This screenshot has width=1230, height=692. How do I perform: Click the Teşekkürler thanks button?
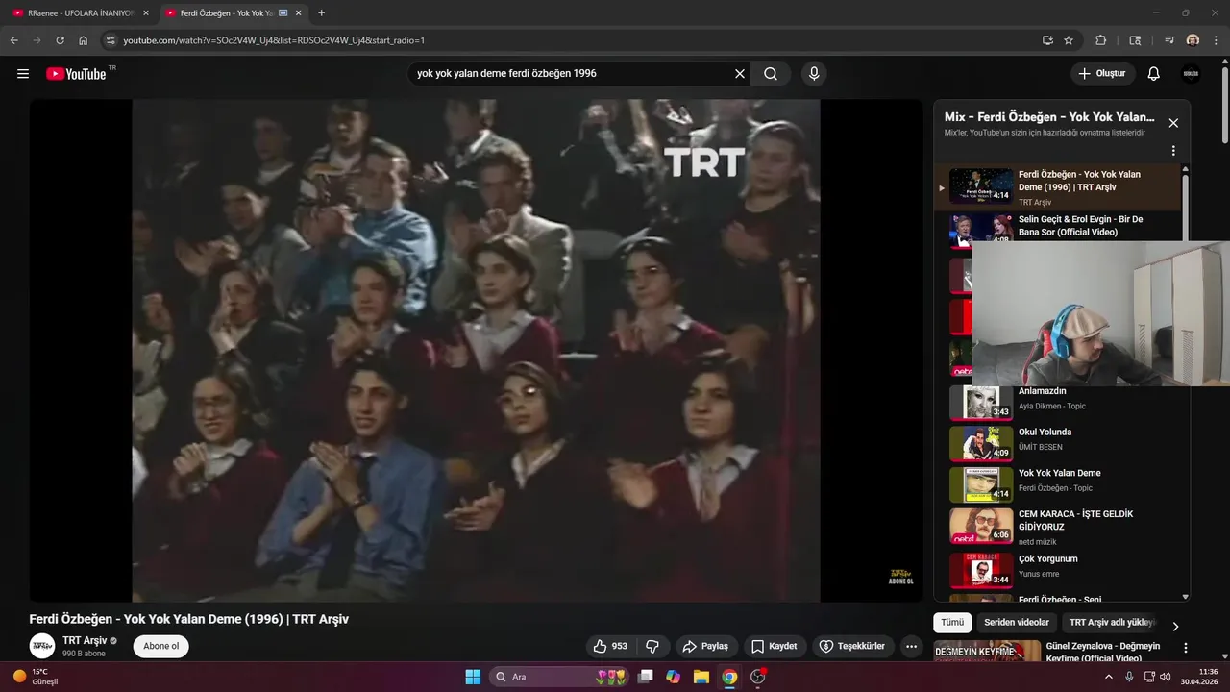coord(851,646)
